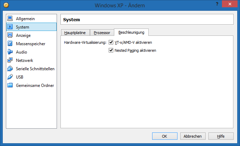Viewport: 240px width, 146px height.
Task: Click the Serielle Schnittstellen plug icon
Action: [x=10, y=68]
